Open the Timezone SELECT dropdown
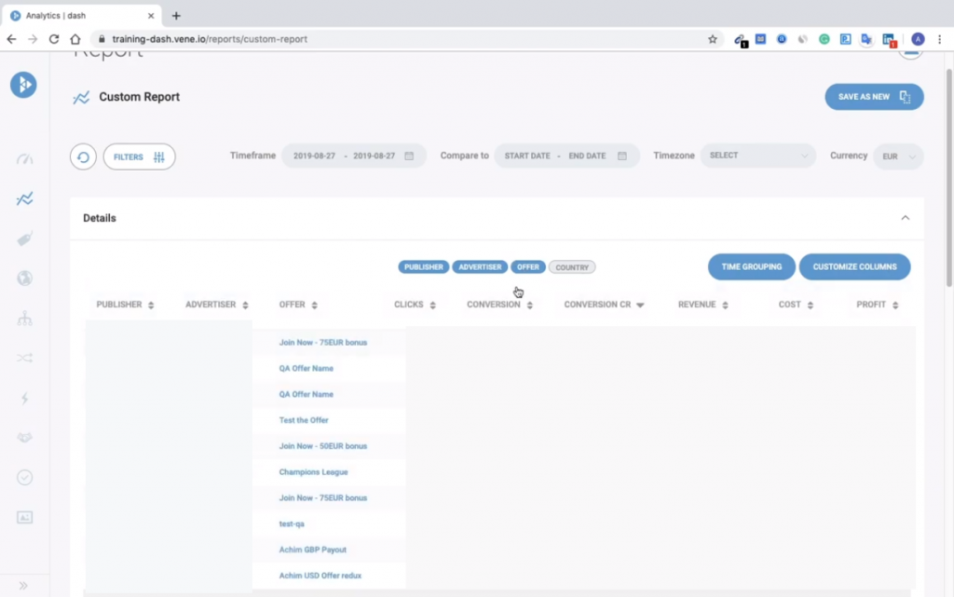The image size is (954, 597). click(x=758, y=156)
